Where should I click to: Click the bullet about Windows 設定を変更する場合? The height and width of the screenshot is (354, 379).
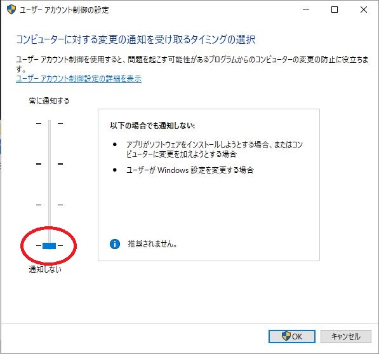pyautogui.click(x=190, y=170)
